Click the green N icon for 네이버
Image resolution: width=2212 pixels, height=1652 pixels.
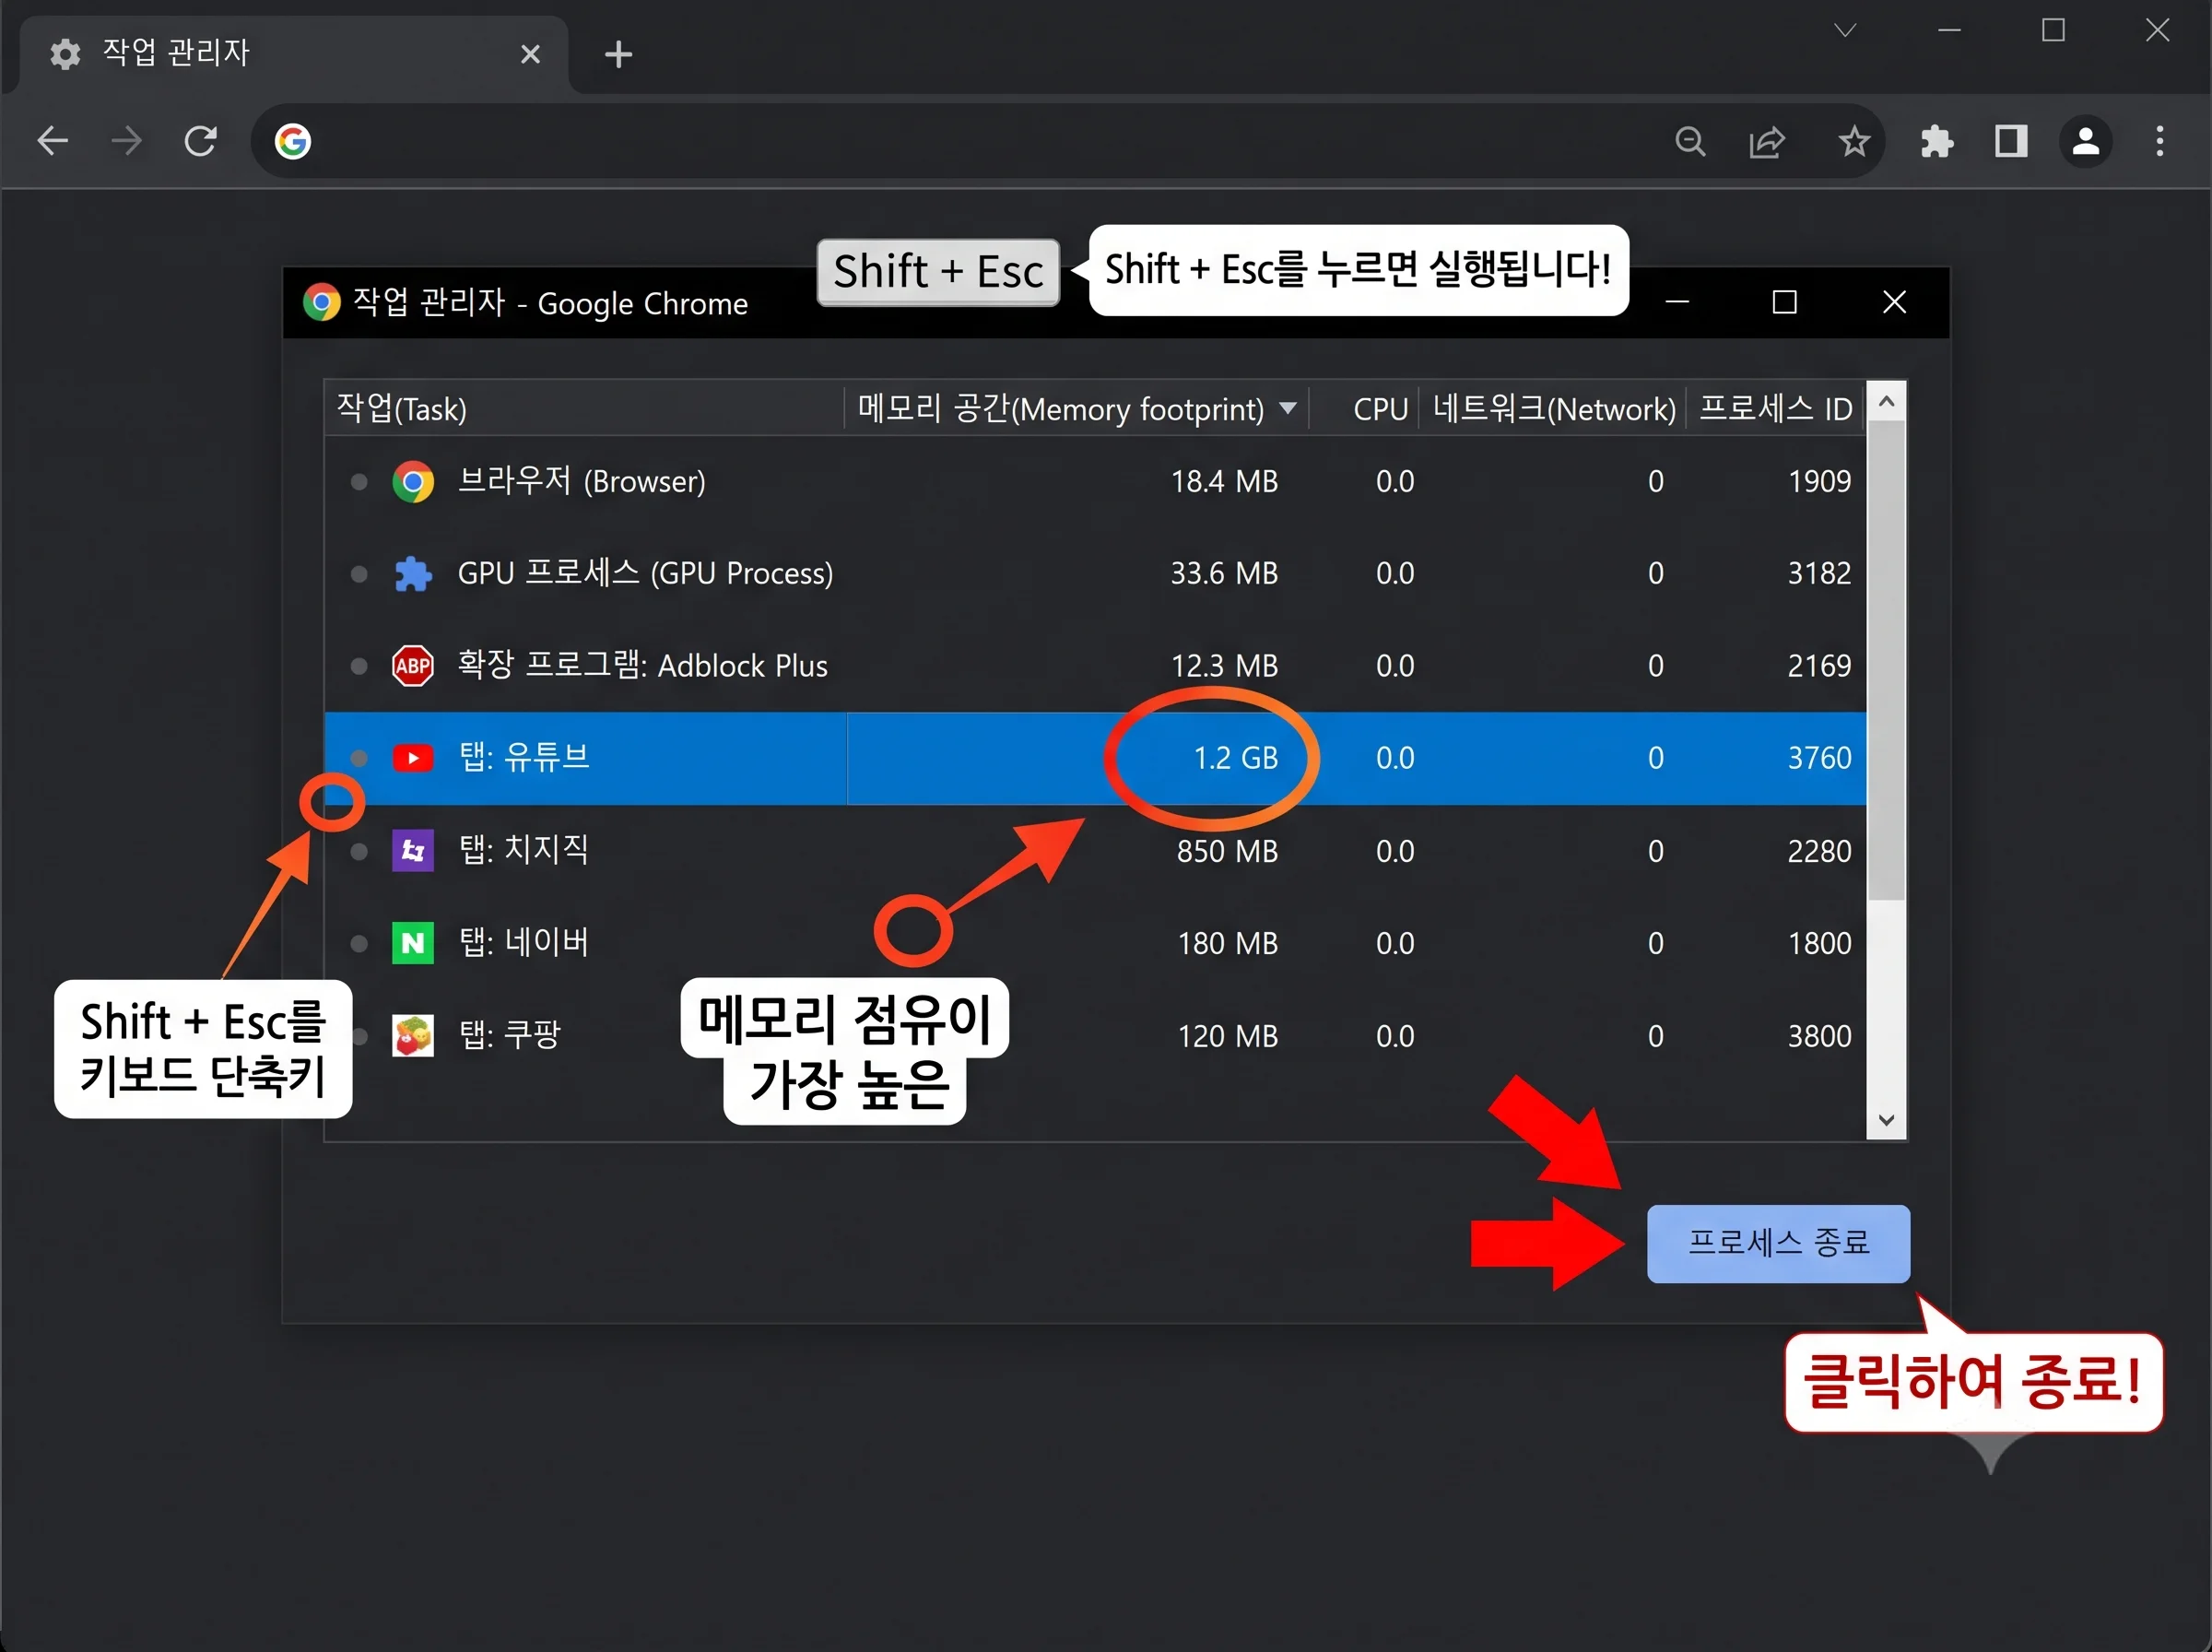click(413, 943)
